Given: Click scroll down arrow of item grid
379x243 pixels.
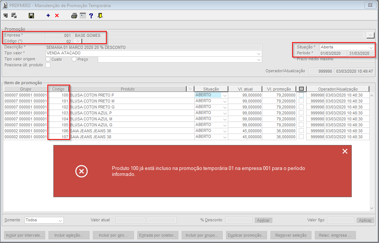Looking at the screenshot, I should point(372,208).
